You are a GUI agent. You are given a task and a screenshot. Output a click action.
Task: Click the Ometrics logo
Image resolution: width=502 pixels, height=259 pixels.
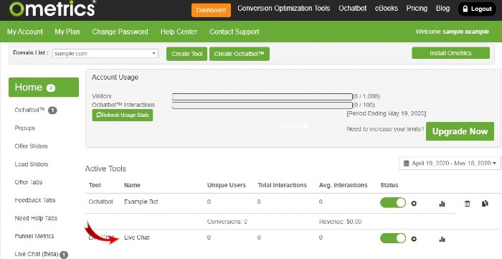tap(52, 9)
